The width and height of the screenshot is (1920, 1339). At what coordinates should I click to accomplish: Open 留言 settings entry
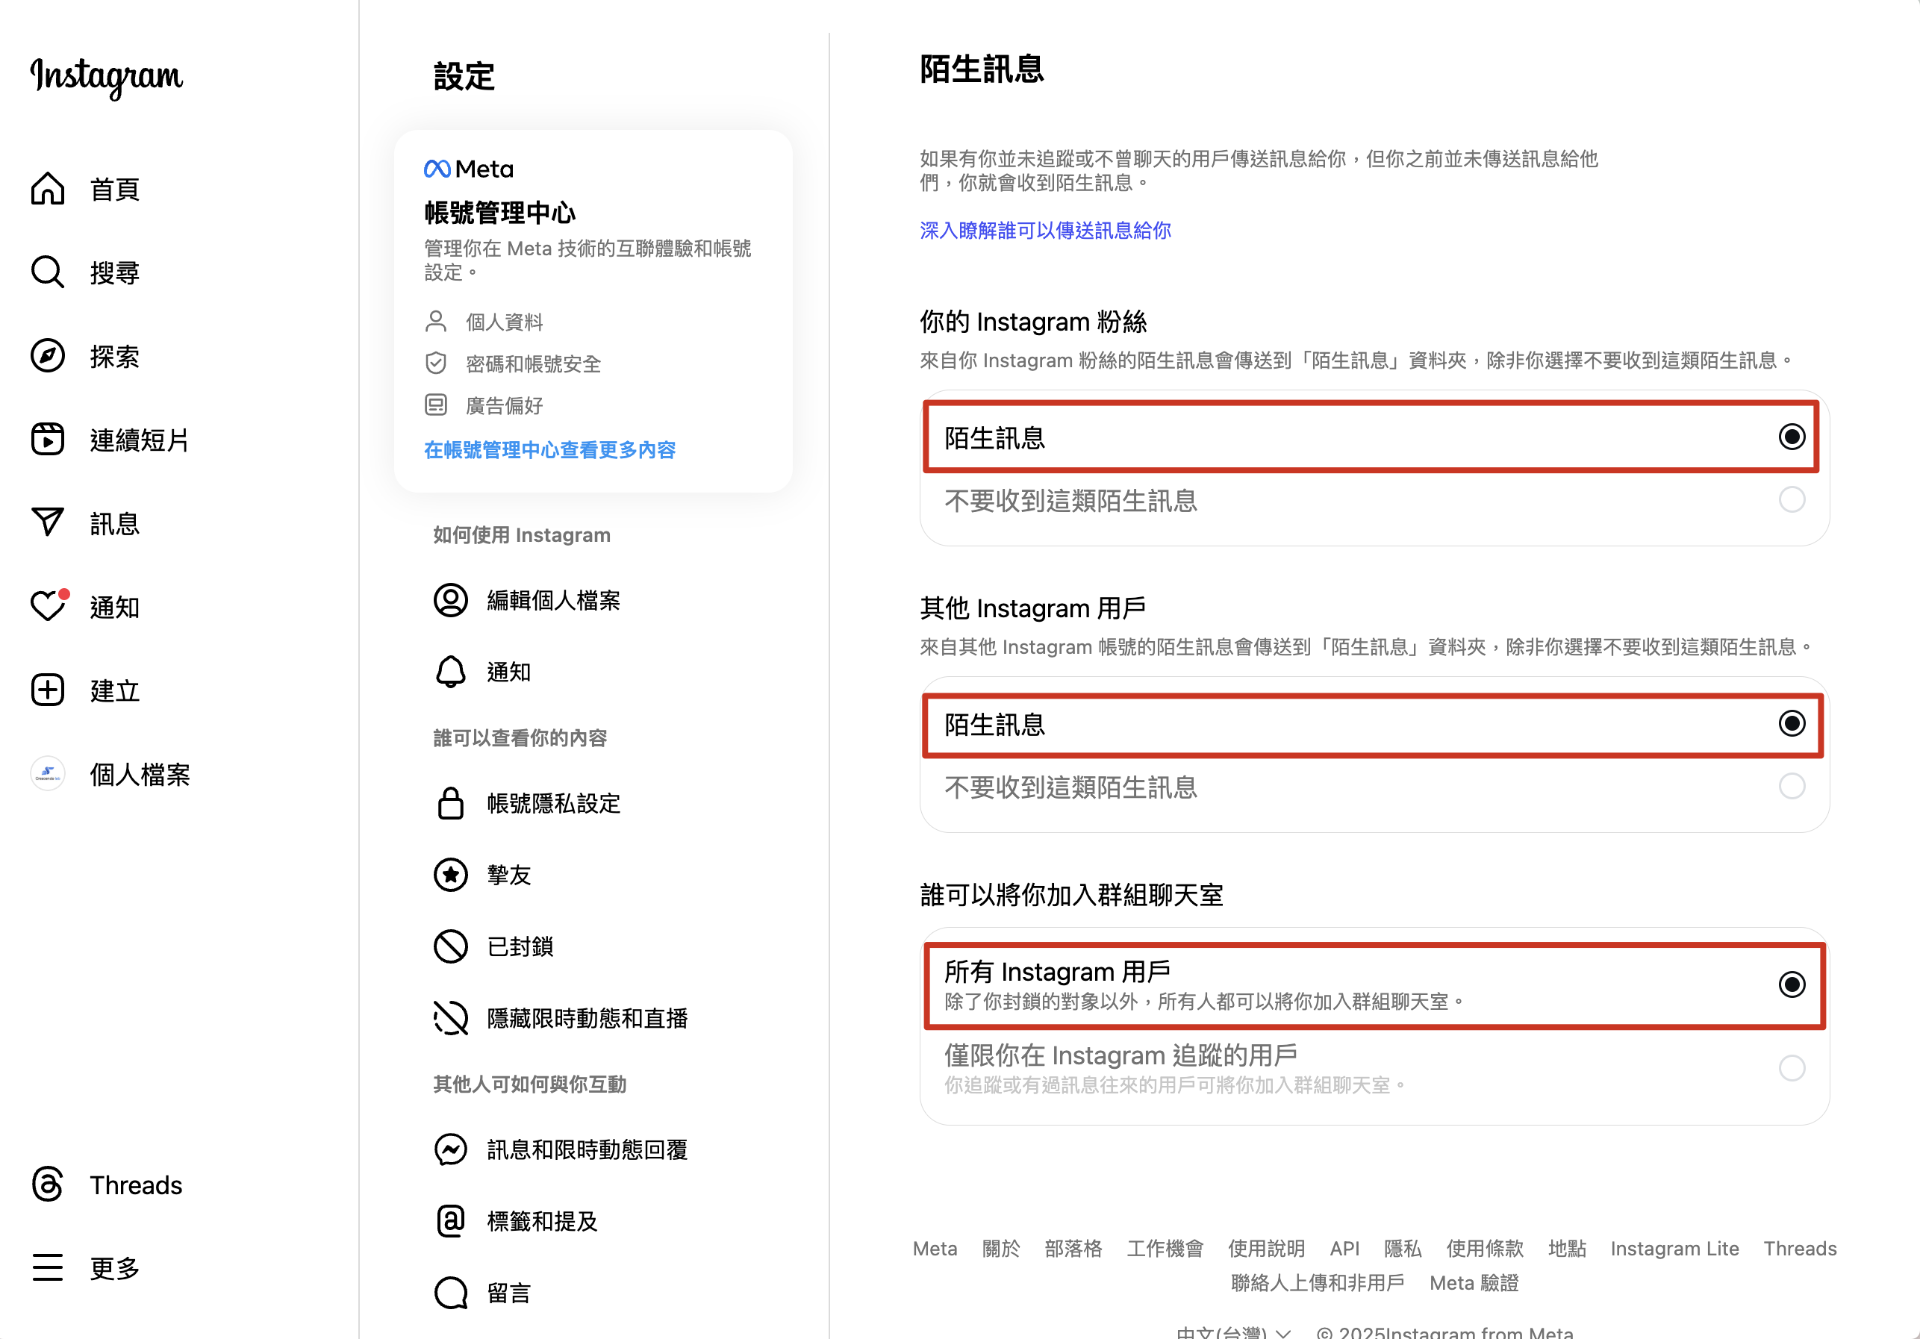508,1293
